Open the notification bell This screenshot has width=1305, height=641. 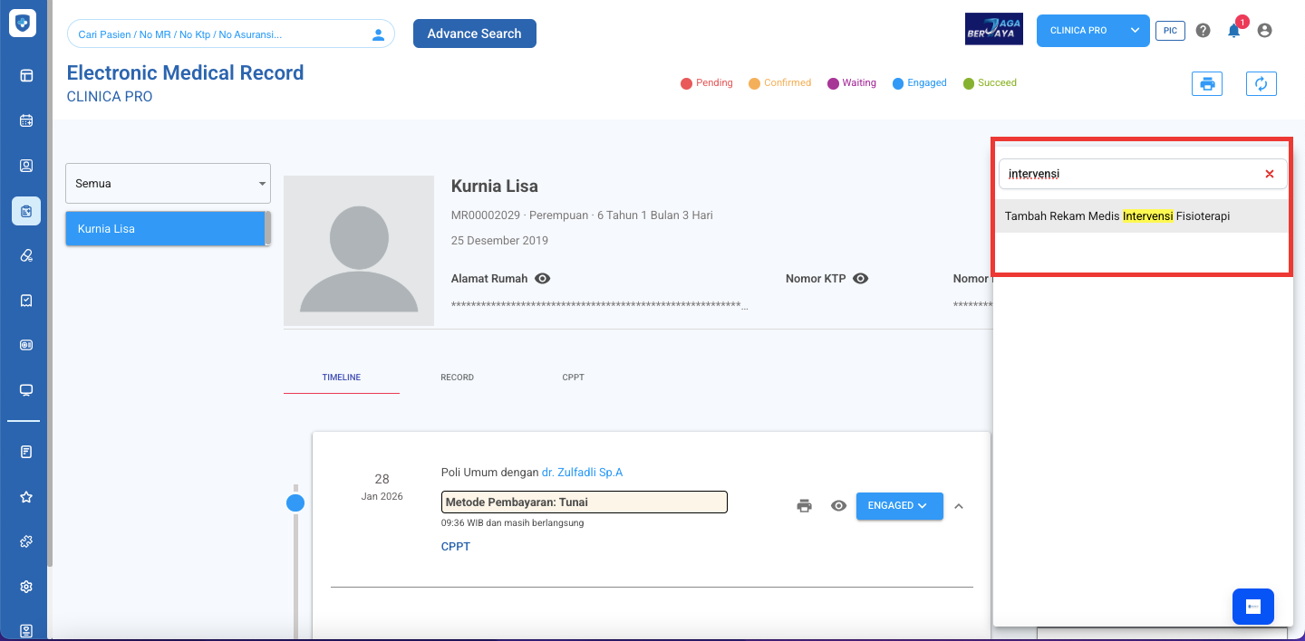pos(1233,31)
